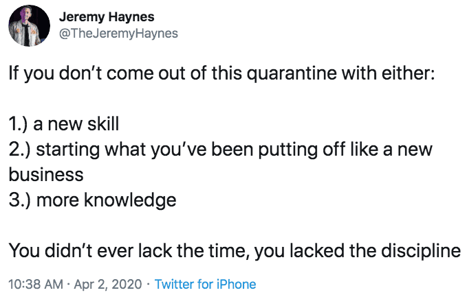Open the Twitter for iPhone source link
The height and width of the screenshot is (297, 467).
point(205,284)
